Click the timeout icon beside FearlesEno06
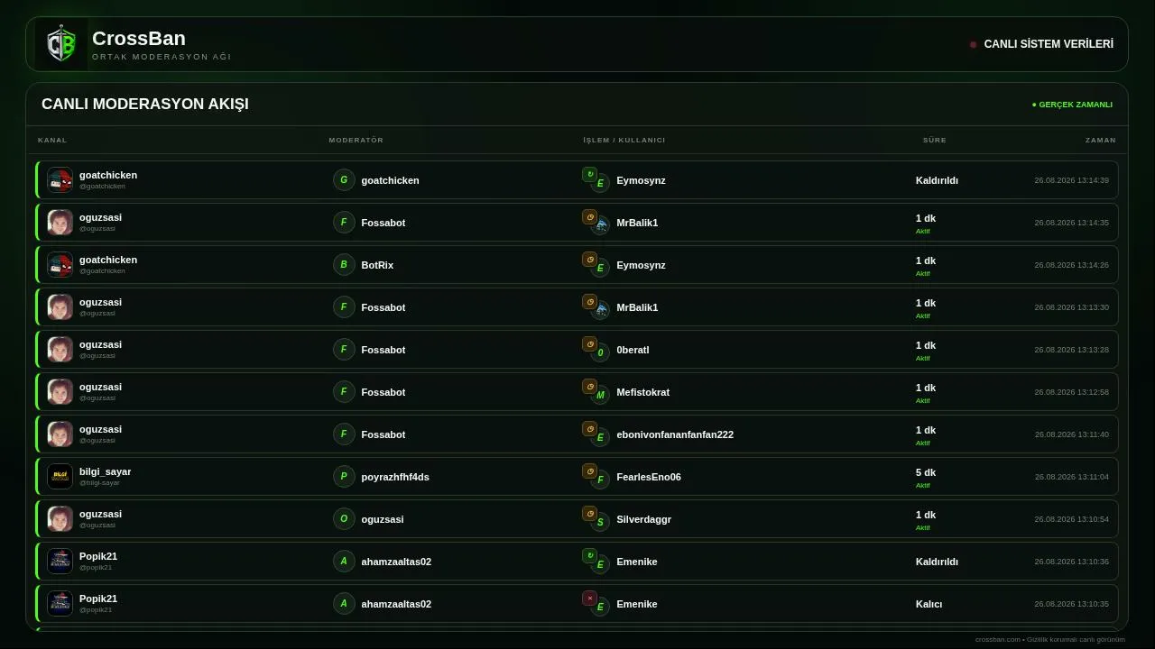Viewport: 1155px width, 649px height. tap(589, 471)
